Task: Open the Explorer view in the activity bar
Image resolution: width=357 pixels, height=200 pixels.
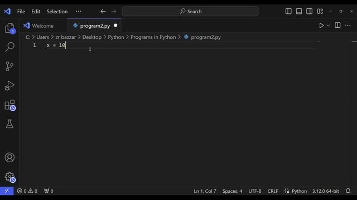Action: click(x=9, y=28)
